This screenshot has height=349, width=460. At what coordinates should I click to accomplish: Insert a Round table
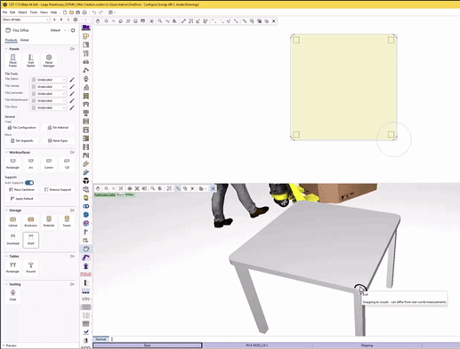pos(31,267)
